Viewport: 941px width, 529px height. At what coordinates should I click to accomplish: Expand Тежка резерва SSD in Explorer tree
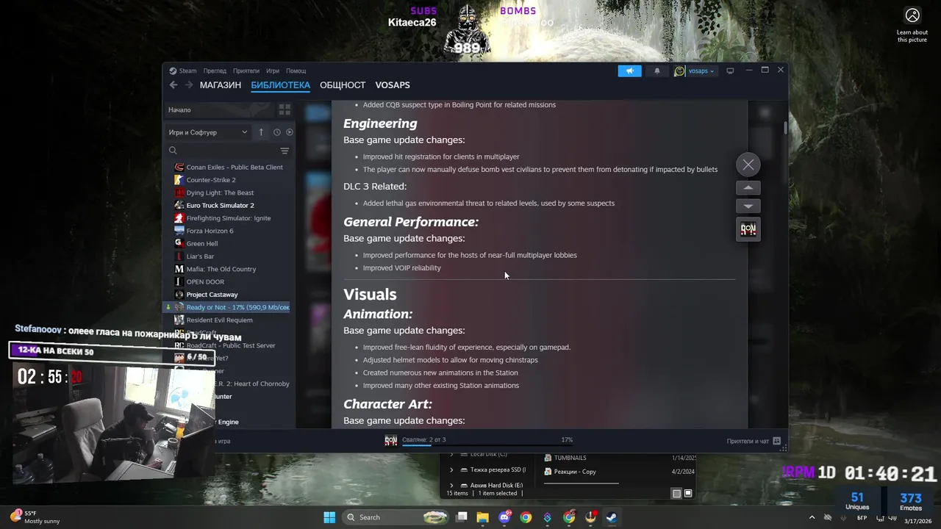pyautogui.click(x=451, y=469)
